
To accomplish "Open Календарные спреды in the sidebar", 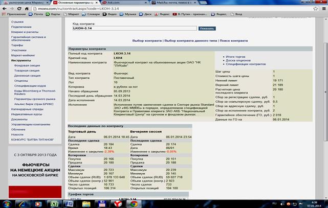I will [27, 109].
